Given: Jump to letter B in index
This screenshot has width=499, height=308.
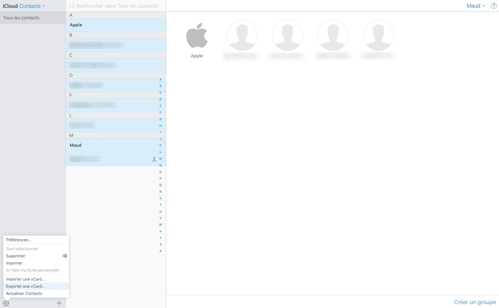Looking at the screenshot, I should [x=160, y=86].
